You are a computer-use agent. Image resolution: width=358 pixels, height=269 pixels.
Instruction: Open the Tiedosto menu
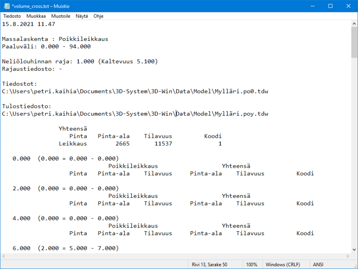click(x=12, y=16)
